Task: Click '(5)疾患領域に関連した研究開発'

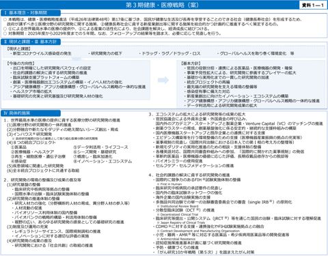Action: pos(35,166)
